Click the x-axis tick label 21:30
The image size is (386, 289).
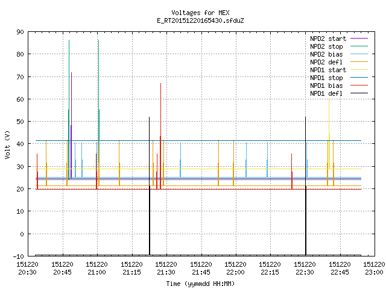coord(166,272)
